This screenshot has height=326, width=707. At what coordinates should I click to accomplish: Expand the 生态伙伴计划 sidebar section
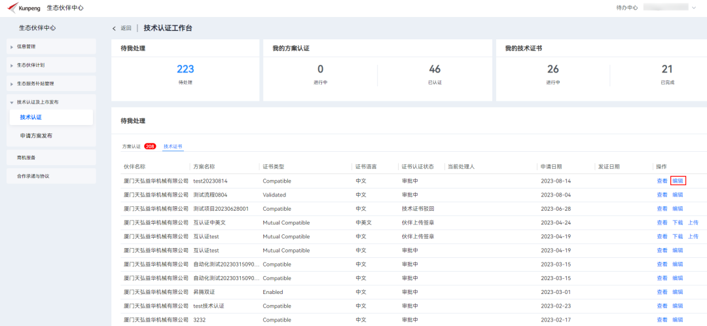pos(51,65)
